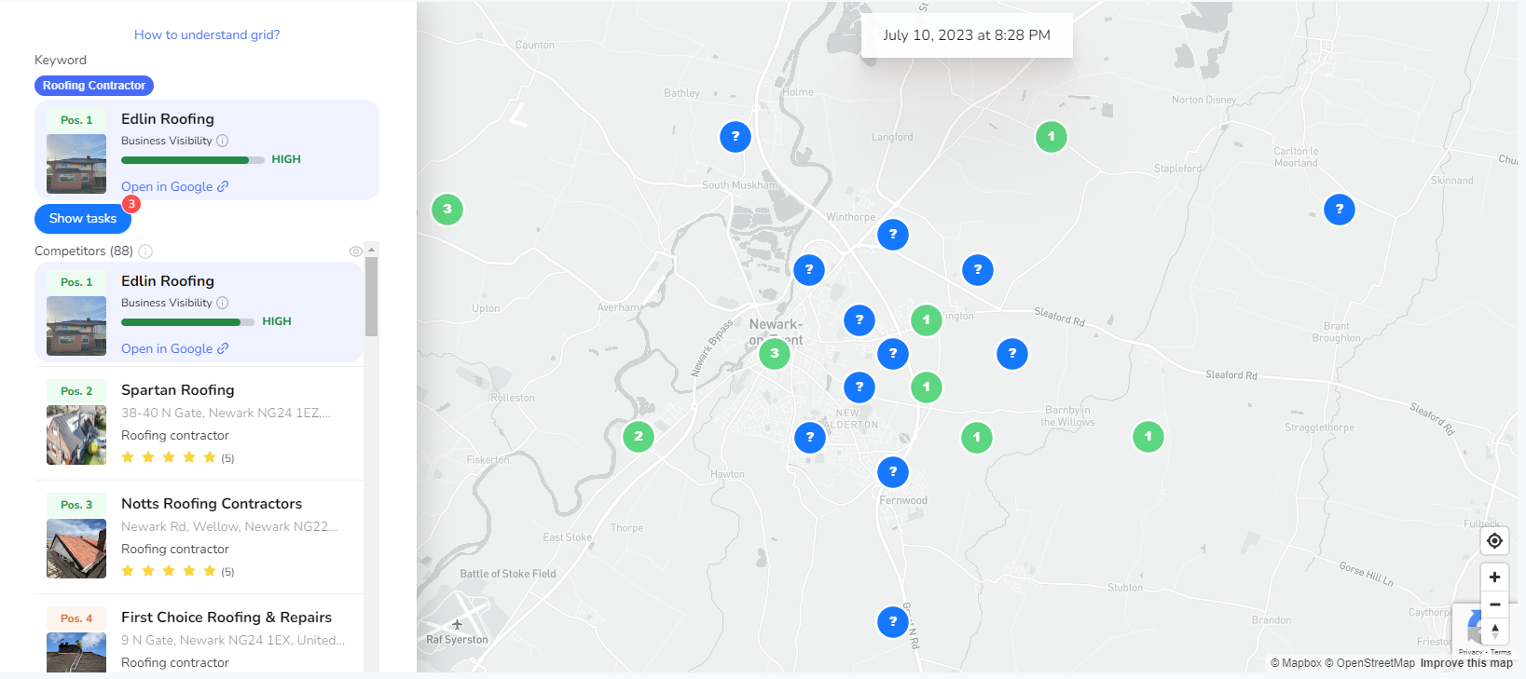
Task: Click the Business Visibility bar in keyword card
Action: coord(193,160)
